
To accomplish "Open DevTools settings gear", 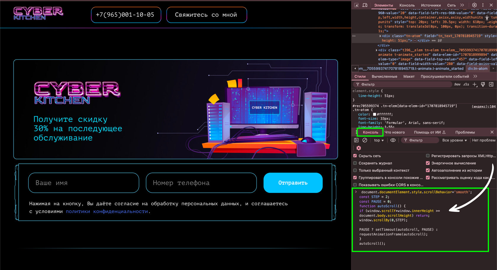I will [474, 5].
